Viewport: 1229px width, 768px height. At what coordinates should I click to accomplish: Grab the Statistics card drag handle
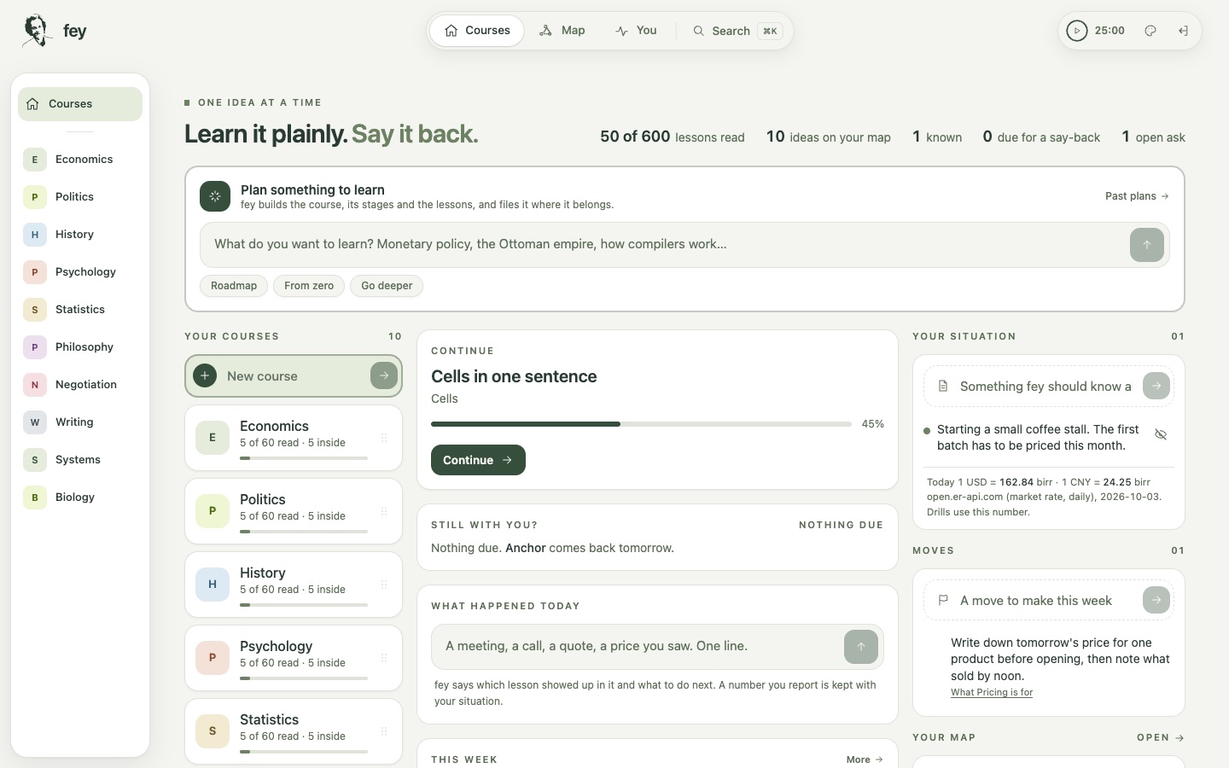[384, 731]
